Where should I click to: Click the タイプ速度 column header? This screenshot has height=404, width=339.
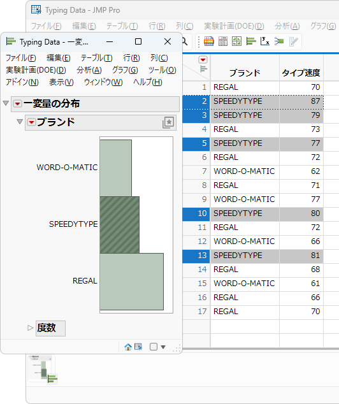click(x=301, y=73)
